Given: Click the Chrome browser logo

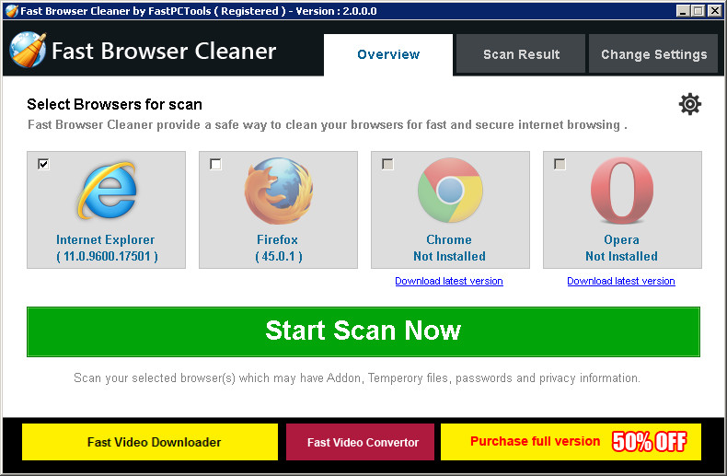Looking at the screenshot, I should 450,190.
